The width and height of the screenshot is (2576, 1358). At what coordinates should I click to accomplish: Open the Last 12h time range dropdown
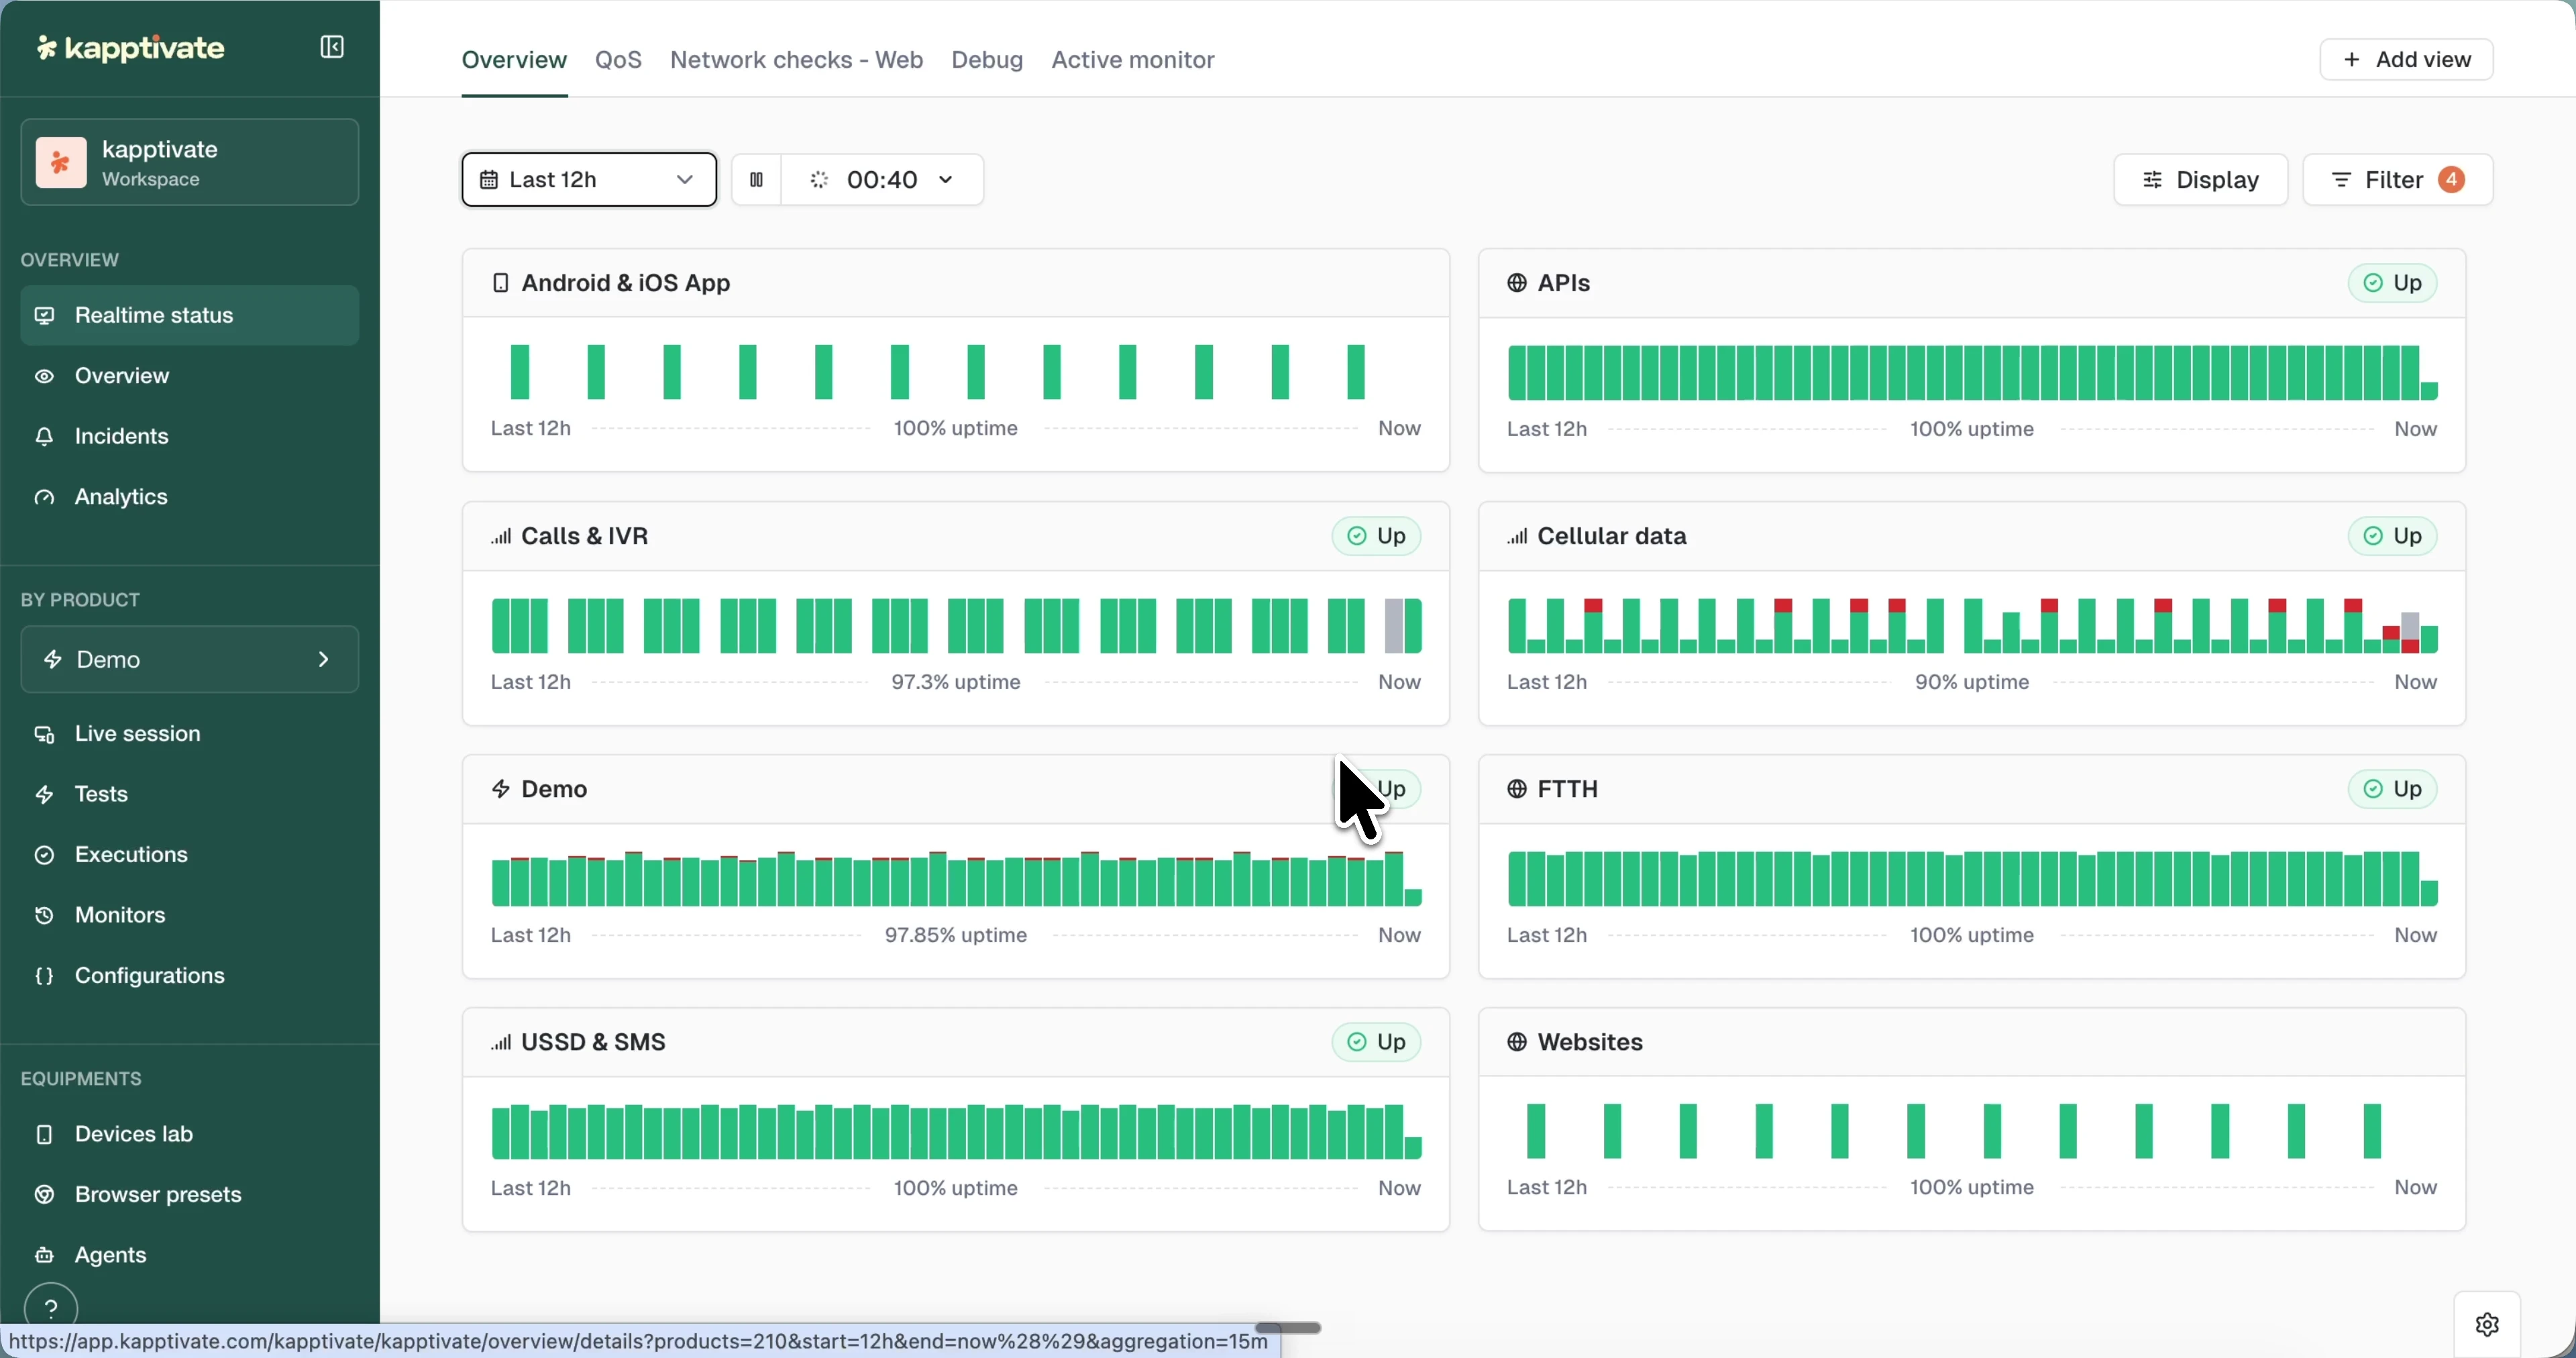point(589,180)
